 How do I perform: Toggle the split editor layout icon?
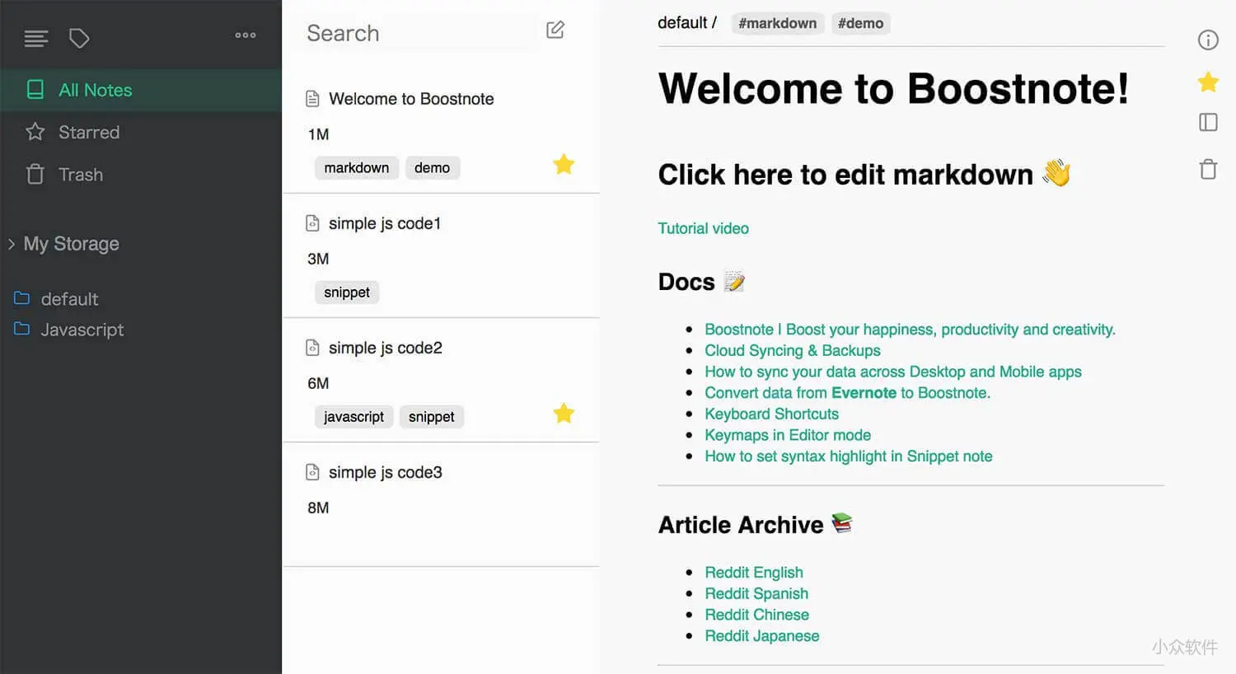pos(1208,123)
